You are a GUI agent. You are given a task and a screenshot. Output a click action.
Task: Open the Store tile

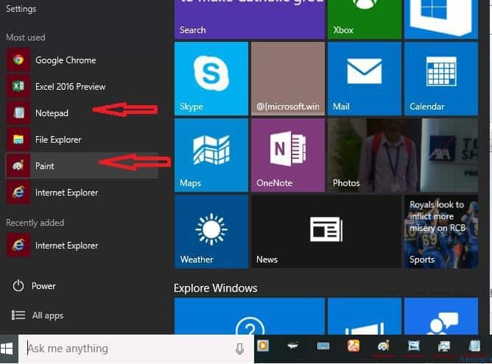click(441, 19)
